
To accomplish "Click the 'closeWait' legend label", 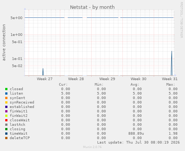I will click(20, 120).
